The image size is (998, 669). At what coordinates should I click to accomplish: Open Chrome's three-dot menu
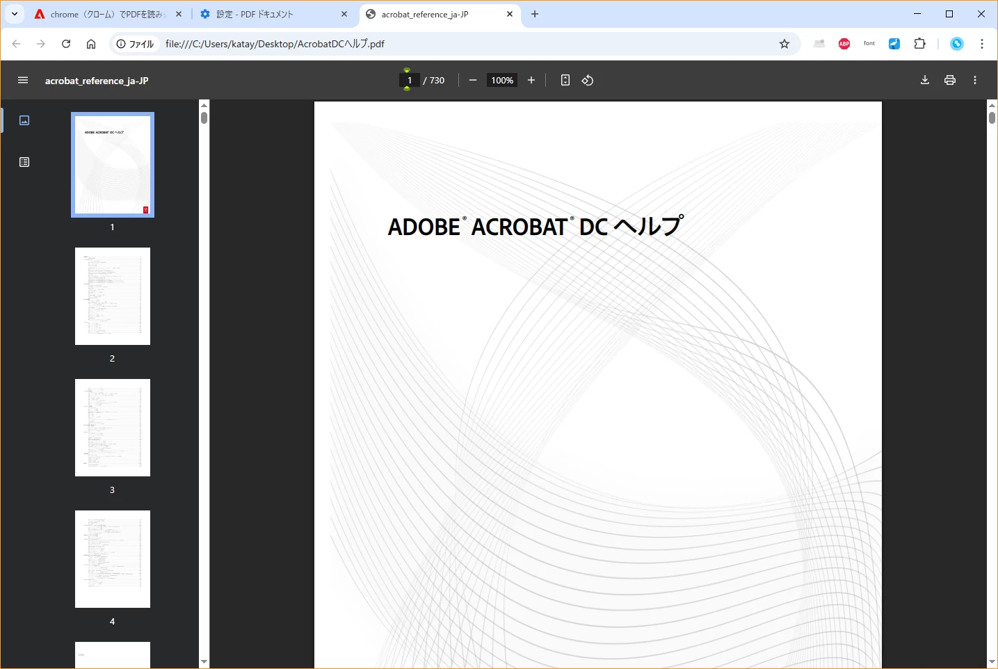point(982,44)
